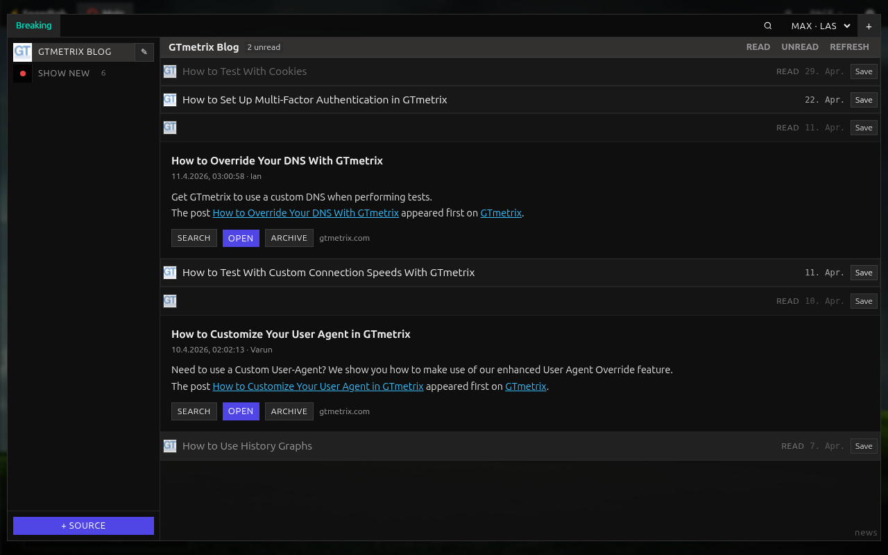Viewport: 888px width, 555px height.
Task: Filter articles by READ
Action: pos(758,47)
